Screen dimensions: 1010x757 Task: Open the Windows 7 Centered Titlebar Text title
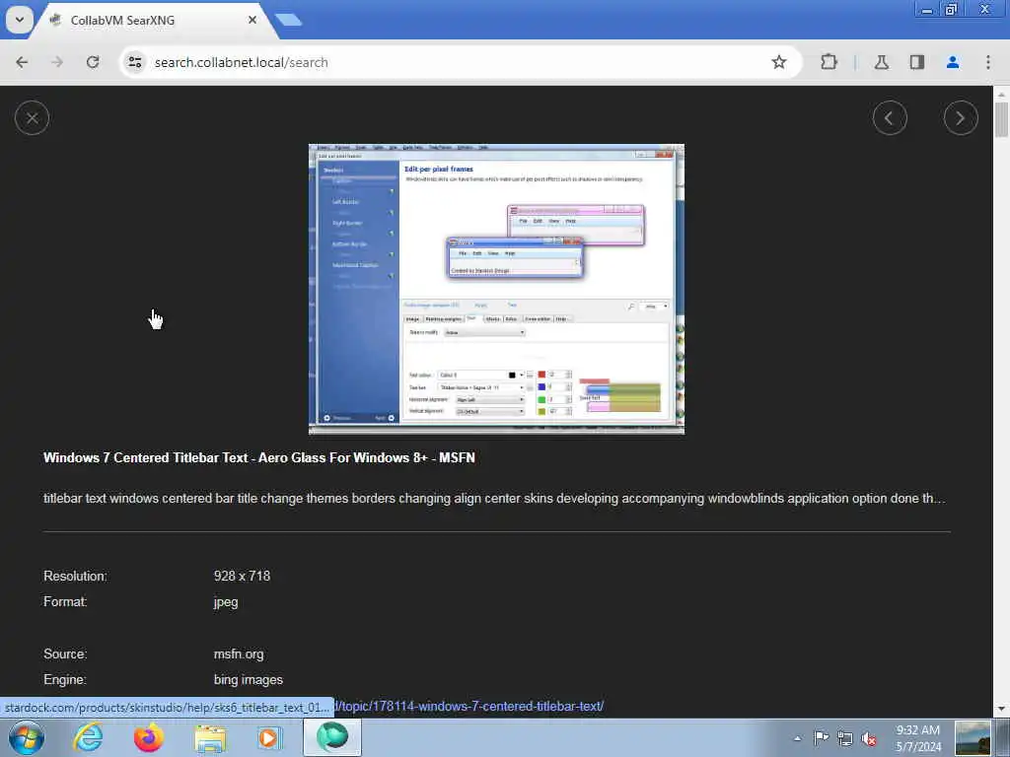click(x=259, y=457)
